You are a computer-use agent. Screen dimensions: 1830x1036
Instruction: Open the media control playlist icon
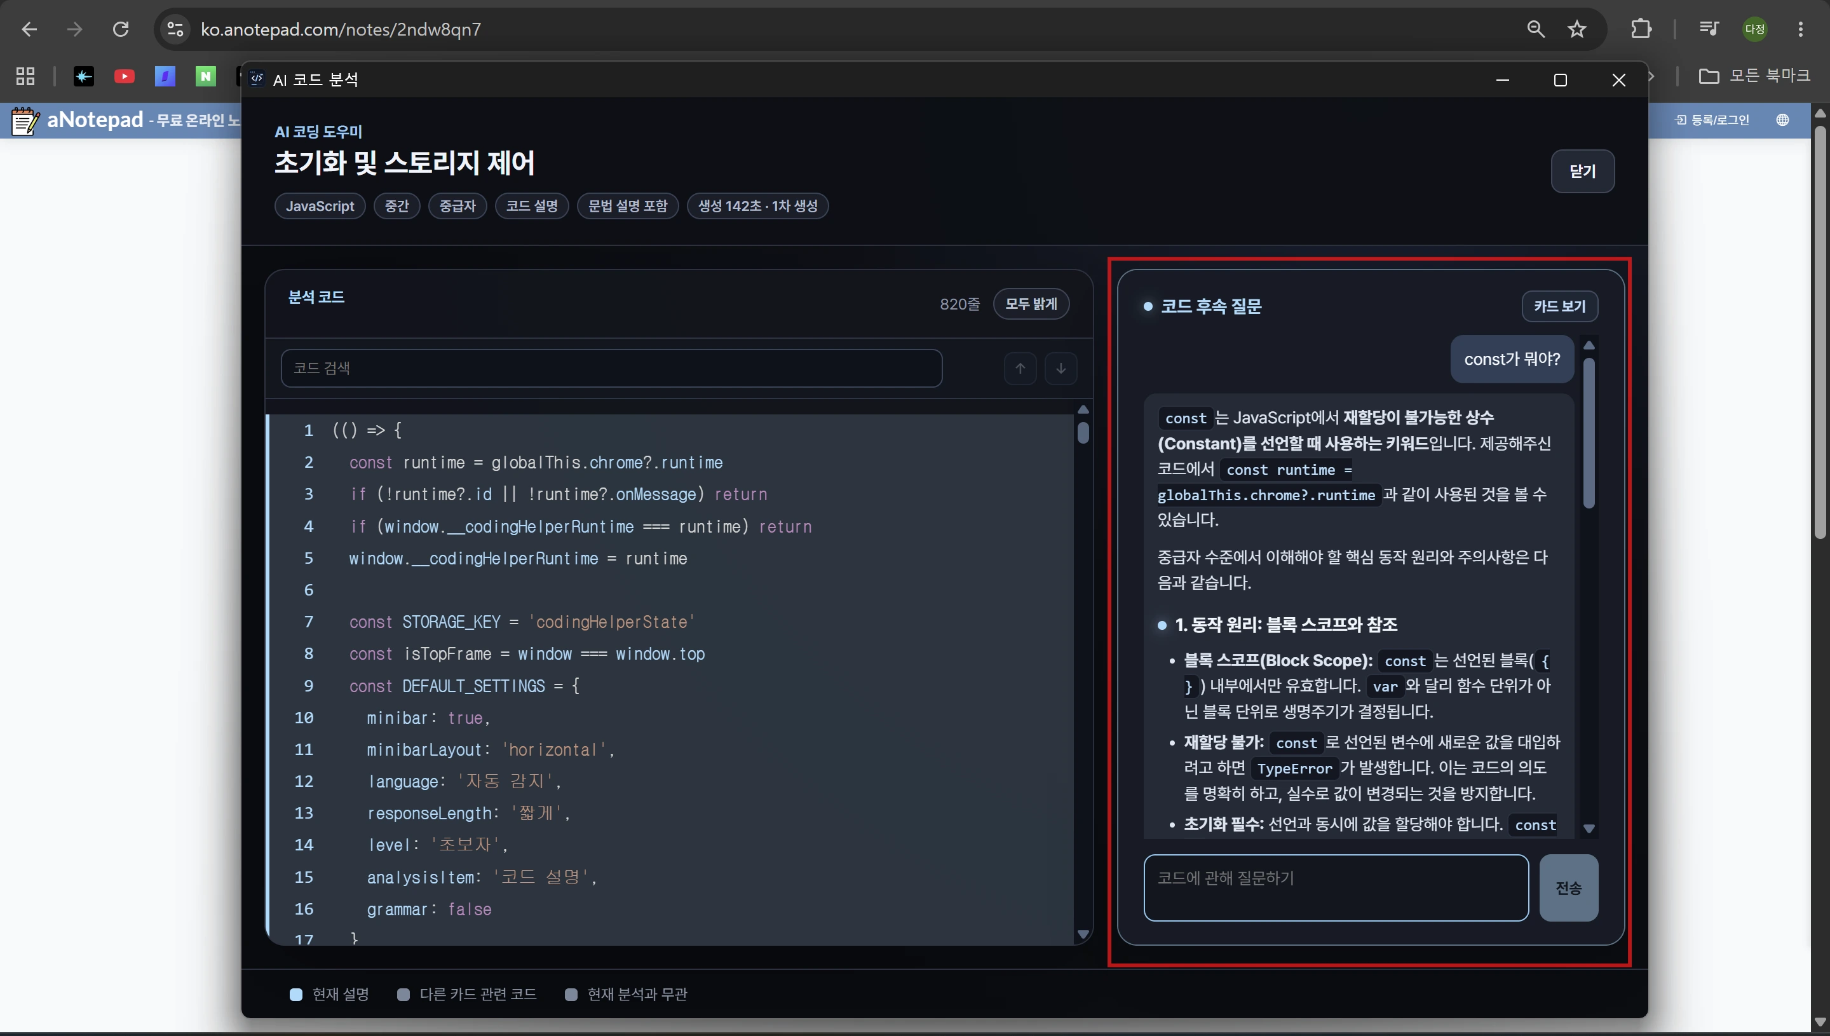coord(1709,29)
